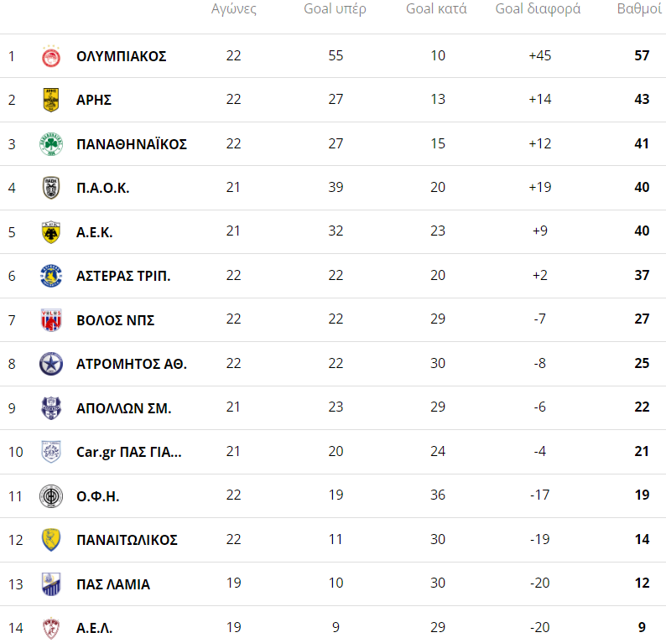The image size is (666, 643).
Task: Open the Car.gr ΠΑΣ ΓΙΑ... team link
Action: click(128, 452)
